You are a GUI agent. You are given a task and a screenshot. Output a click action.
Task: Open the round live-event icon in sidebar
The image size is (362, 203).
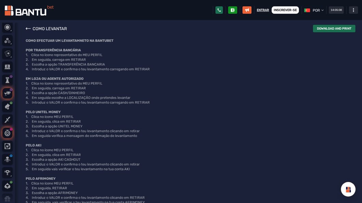point(8,27)
